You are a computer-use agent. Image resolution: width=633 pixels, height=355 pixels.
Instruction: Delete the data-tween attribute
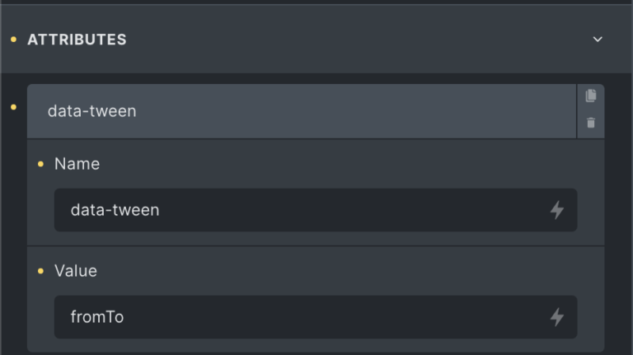(590, 124)
